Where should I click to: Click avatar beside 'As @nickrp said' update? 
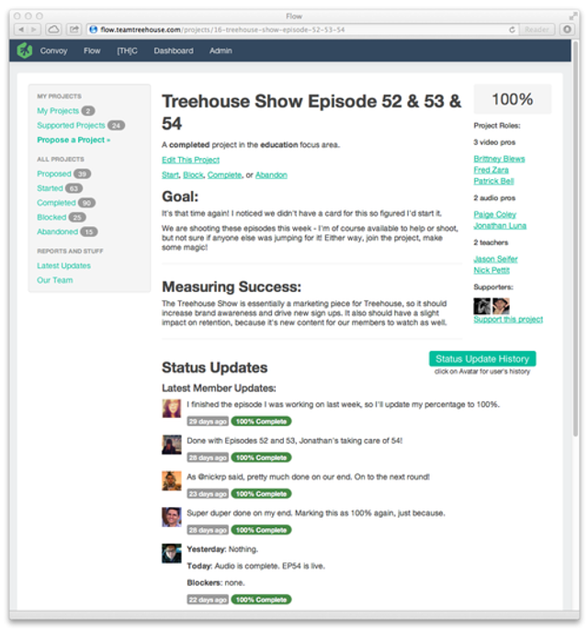click(x=172, y=481)
